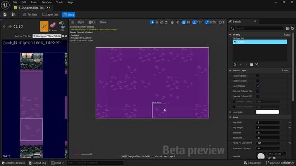
Task: Click the Unreal Engine logo
Action: 5,5
